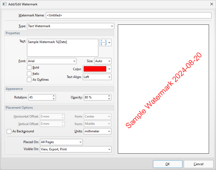216x170 pixels.
Task: Increase Rotation using the up stepper arrow
Action: tap(53, 95)
